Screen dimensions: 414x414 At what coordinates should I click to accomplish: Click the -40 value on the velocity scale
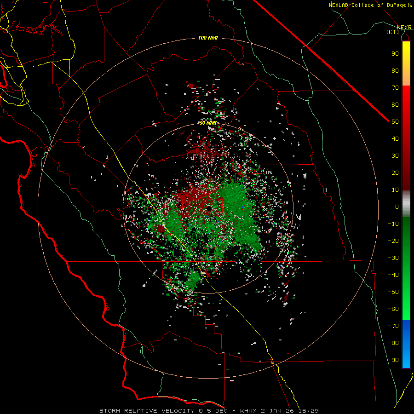[x=393, y=275]
